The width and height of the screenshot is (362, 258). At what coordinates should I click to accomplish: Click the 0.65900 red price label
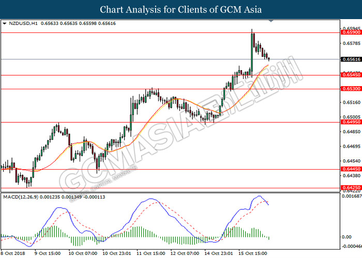pos(351,32)
